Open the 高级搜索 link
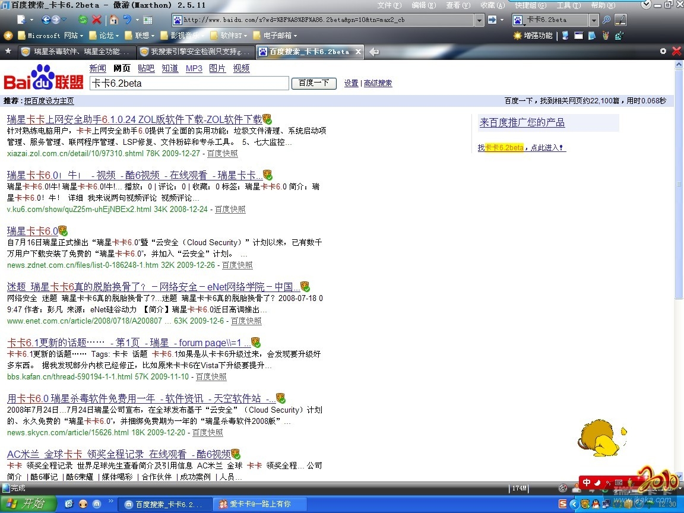Image resolution: width=684 pixels, height=513 pixels. click(x=378, y=83)
